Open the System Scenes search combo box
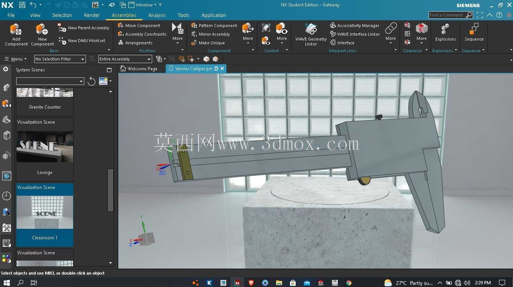 click(x=50, y=81)
